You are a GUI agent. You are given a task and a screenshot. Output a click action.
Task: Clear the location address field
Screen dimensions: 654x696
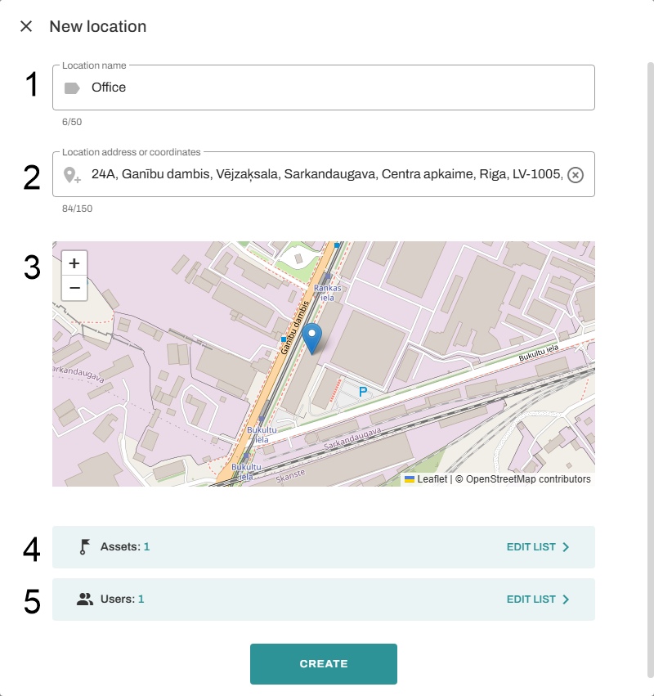[x=576, y=174]
